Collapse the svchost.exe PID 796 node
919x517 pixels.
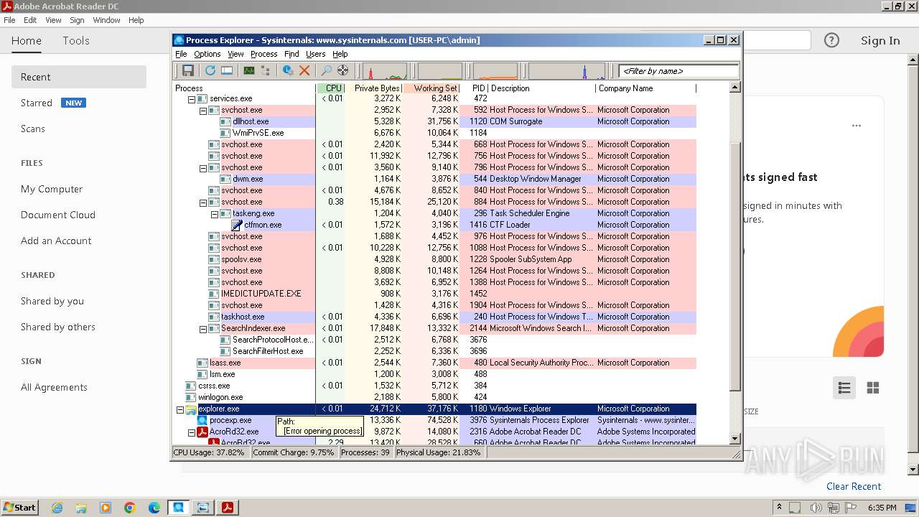point(203,168)
